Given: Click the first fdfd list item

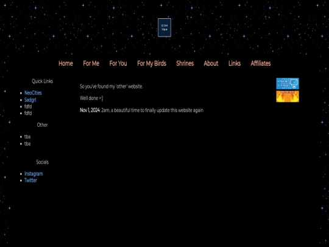Looking at the screenshot, I should point(28,107).
